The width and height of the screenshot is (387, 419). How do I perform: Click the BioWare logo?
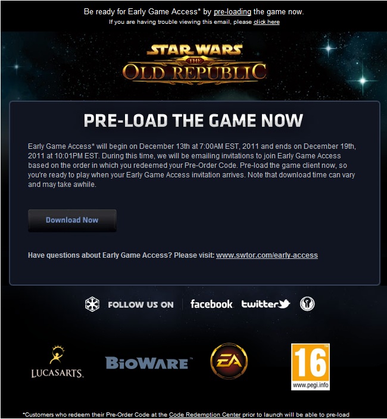point(149,363)
